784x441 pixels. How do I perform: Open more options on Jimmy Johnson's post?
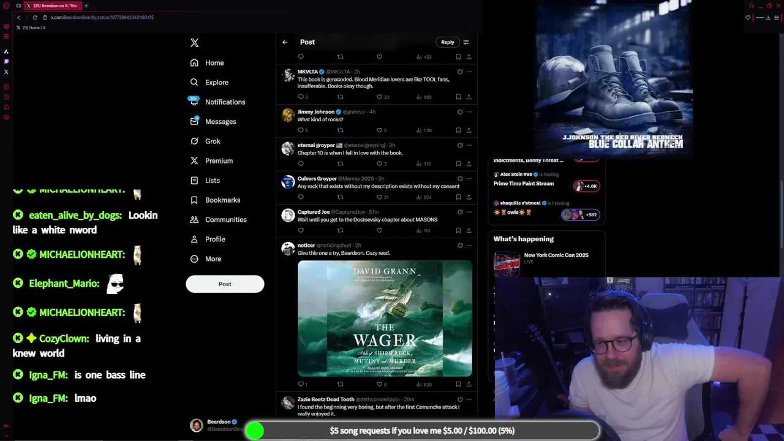[469, 112]
